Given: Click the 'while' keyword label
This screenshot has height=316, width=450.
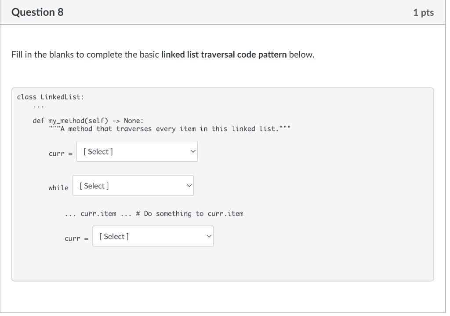Looking at the screenshot, I should [x=58, y=188].
